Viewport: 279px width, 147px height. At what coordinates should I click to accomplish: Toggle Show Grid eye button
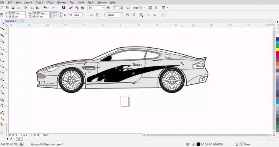121,8
